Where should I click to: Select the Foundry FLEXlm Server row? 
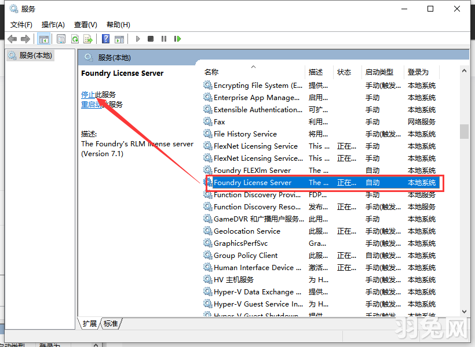click(255, 170)
